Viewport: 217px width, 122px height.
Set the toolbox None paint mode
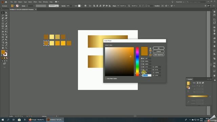coord(7,58)
